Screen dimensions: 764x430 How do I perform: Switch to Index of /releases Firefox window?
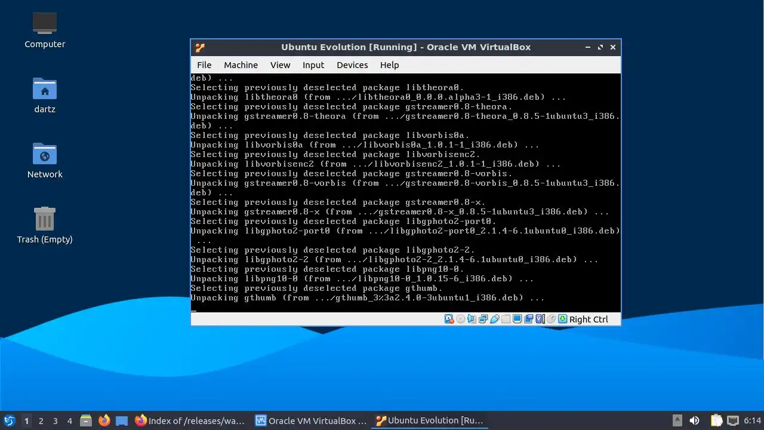click(190, 420)
